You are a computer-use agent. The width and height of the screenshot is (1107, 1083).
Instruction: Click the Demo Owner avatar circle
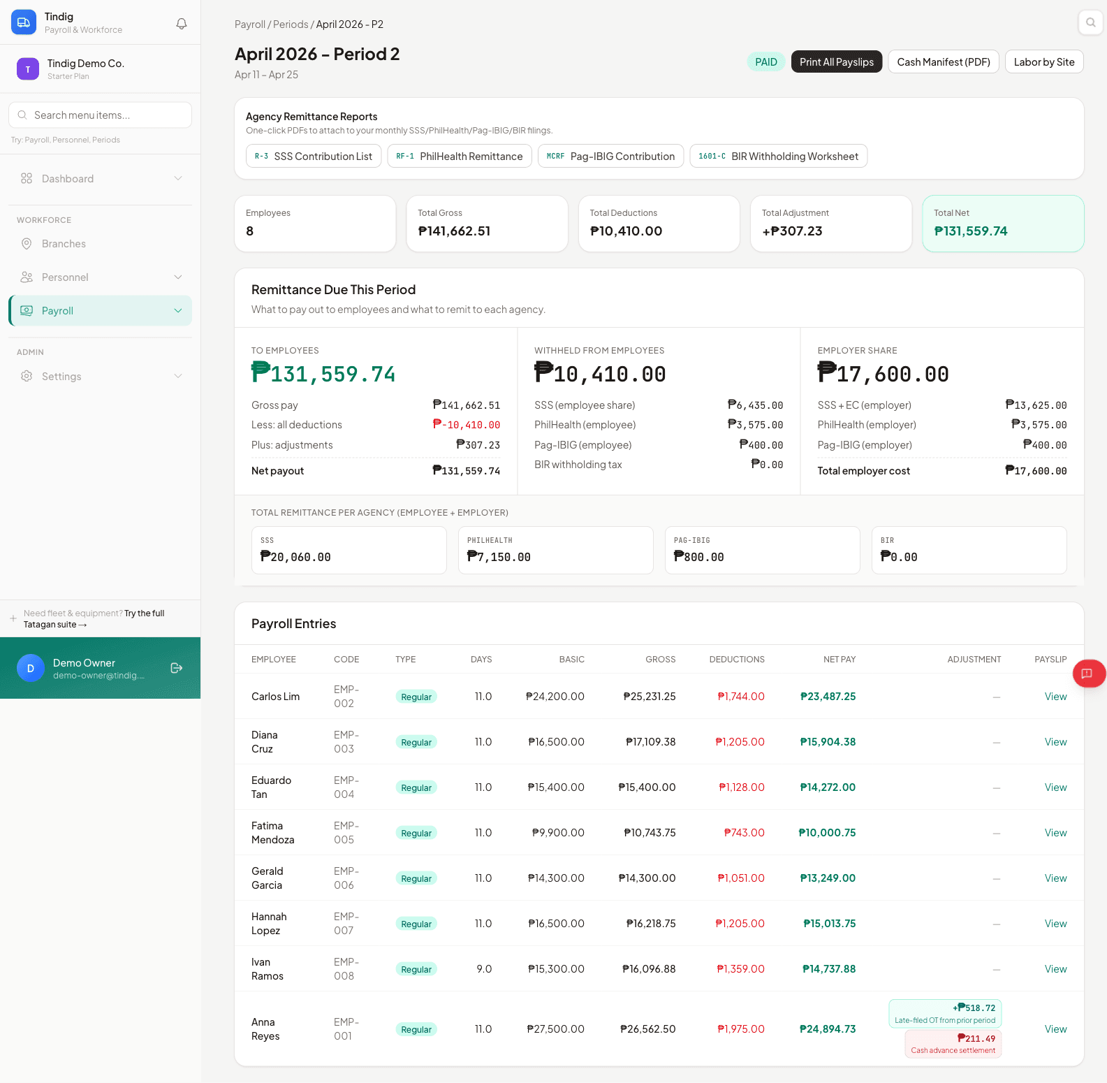coord(31,668)
